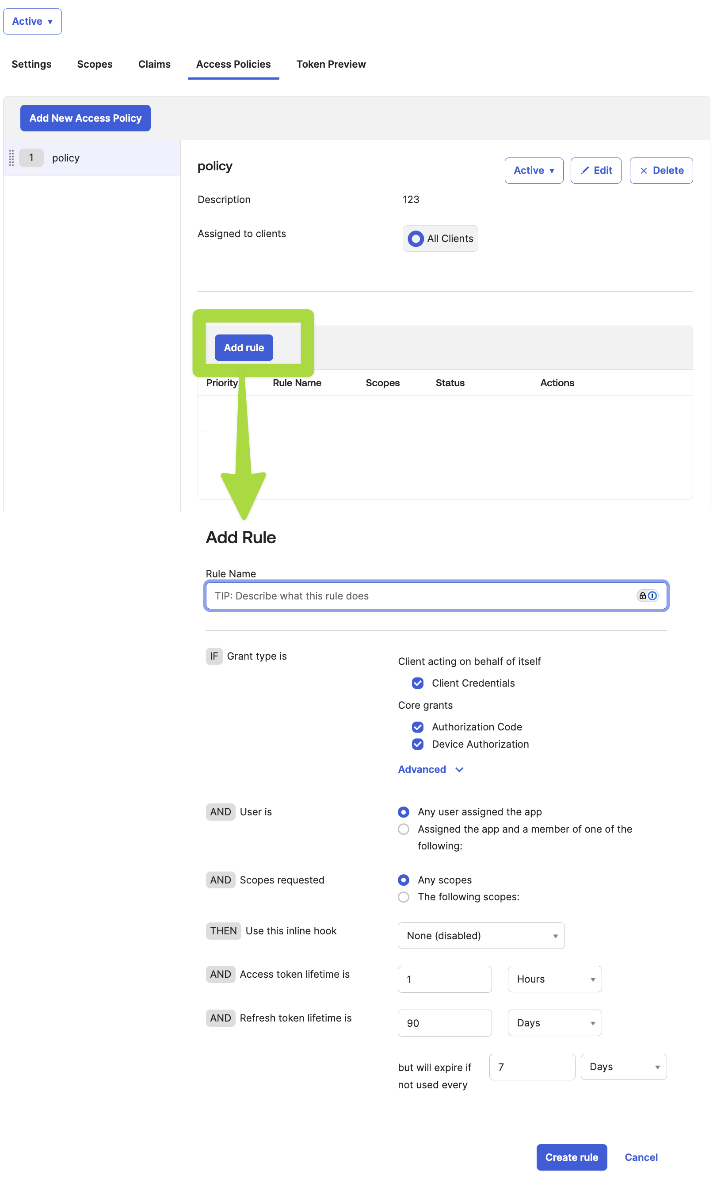Click the Rule Name column header

click(297, 383)
